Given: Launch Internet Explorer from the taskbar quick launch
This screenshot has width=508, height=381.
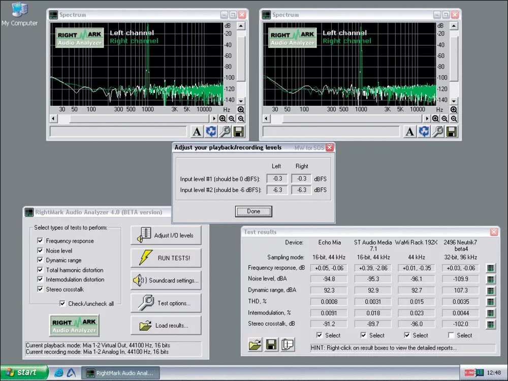Looking at the screenshot, I should [58, 372].
